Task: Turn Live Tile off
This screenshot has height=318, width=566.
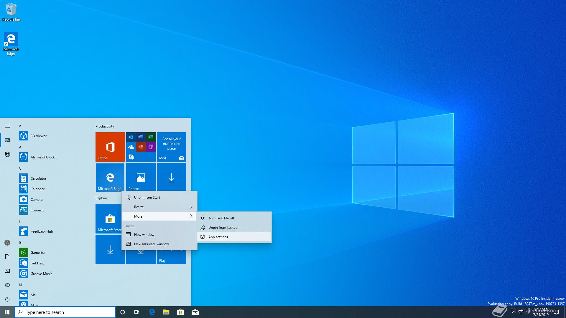Action: 234,218
